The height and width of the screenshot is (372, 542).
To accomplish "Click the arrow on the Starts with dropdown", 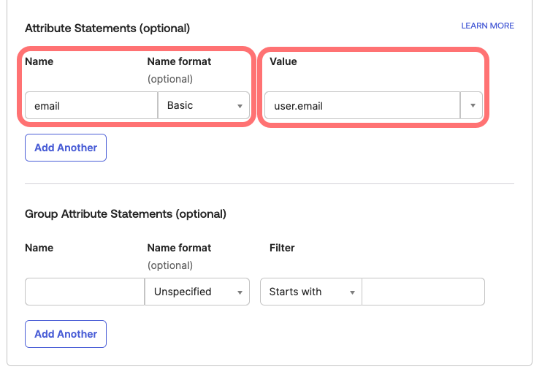I will (352, 292).
